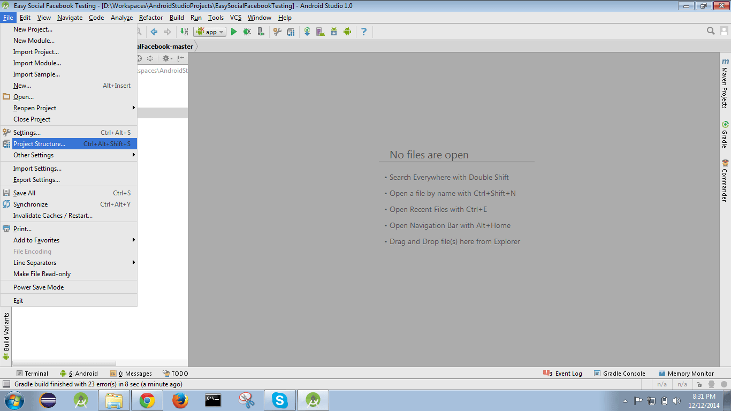Image resolution: width=731 pixels, height=411 pixels.
Task: Start the Debug app bug icon
Action: pos(247,32)
